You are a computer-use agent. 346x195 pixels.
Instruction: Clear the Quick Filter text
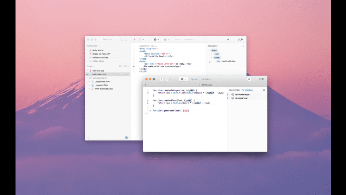[x=264, y=90]
